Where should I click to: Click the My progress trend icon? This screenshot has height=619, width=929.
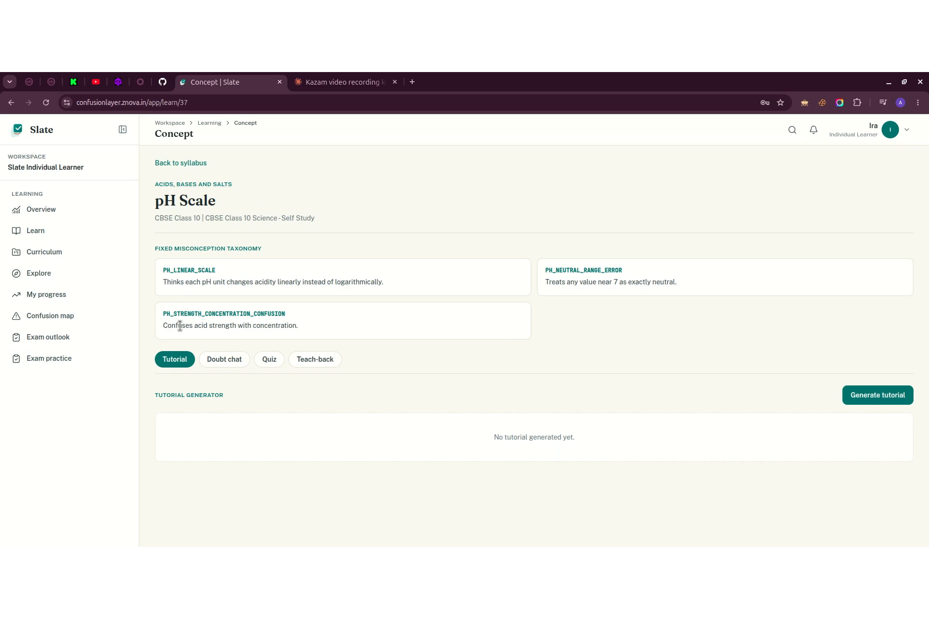click(16, 295)
